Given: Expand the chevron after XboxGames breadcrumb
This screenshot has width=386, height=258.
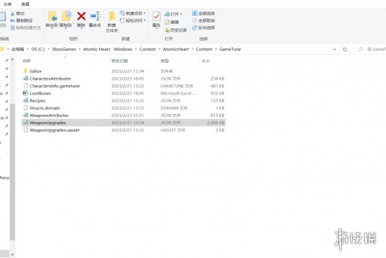Looking at the screenshot, I should (x=79, y=49).
